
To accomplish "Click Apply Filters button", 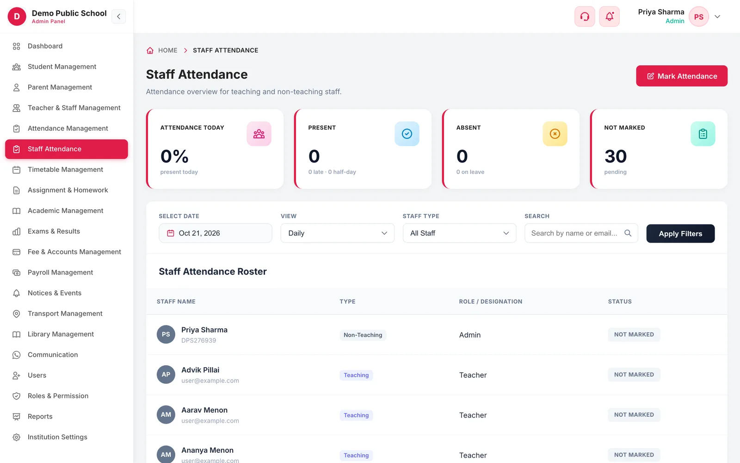I will pos(680,234).
